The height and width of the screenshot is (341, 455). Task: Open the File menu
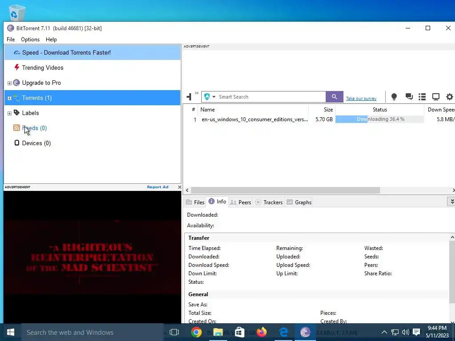(11, 40)
